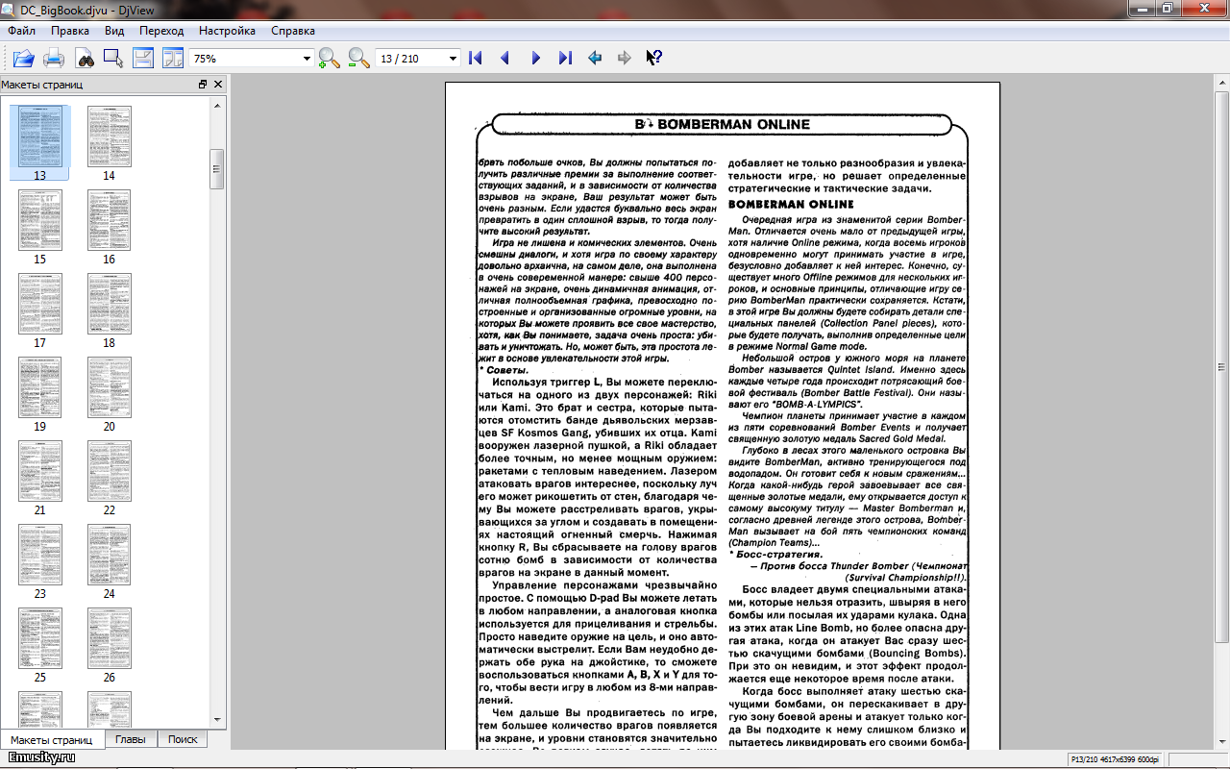
Task: Click the thumbnail panel scroll down arrow
Action: click(217, 720)
